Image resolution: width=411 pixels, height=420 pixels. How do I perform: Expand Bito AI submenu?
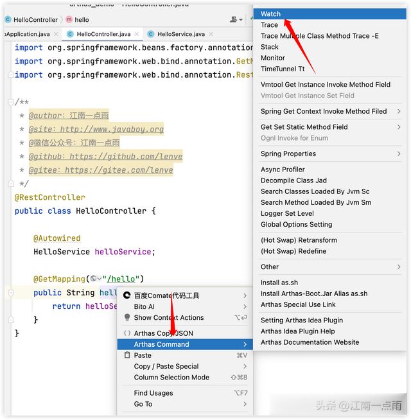(185, 307)
